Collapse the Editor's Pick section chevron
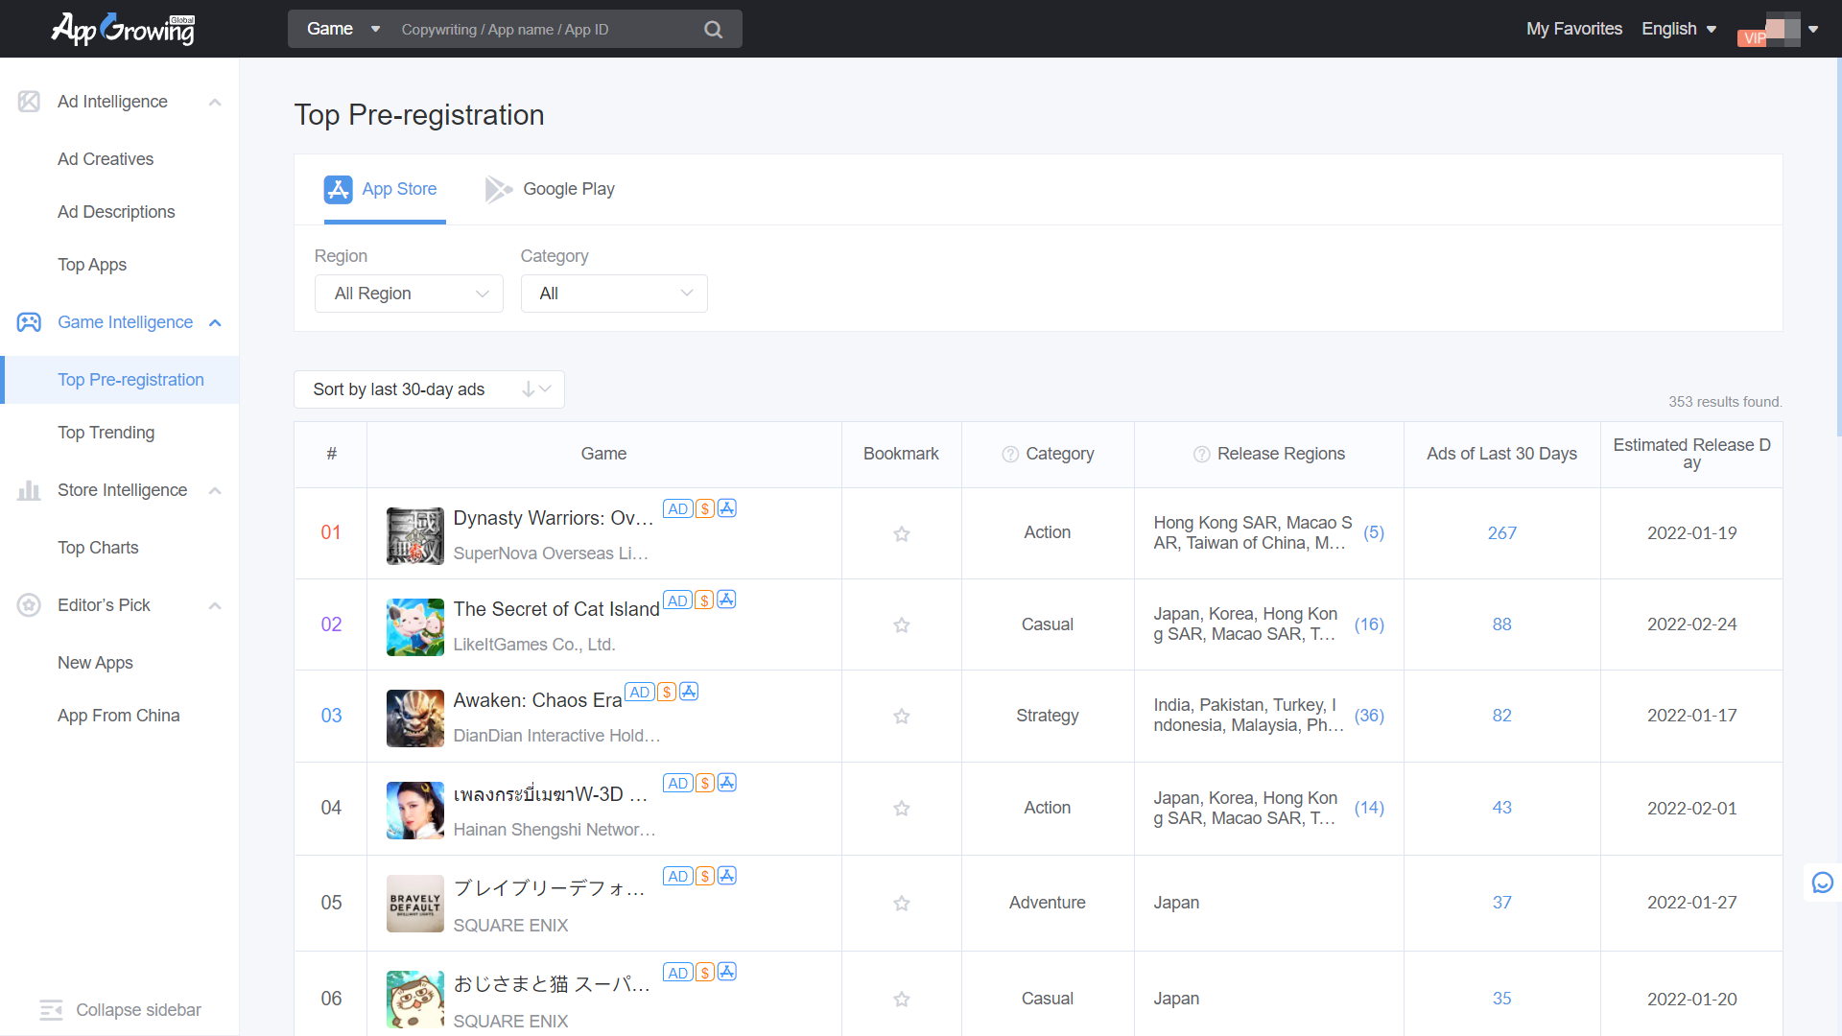 click(x=215, y=605)
